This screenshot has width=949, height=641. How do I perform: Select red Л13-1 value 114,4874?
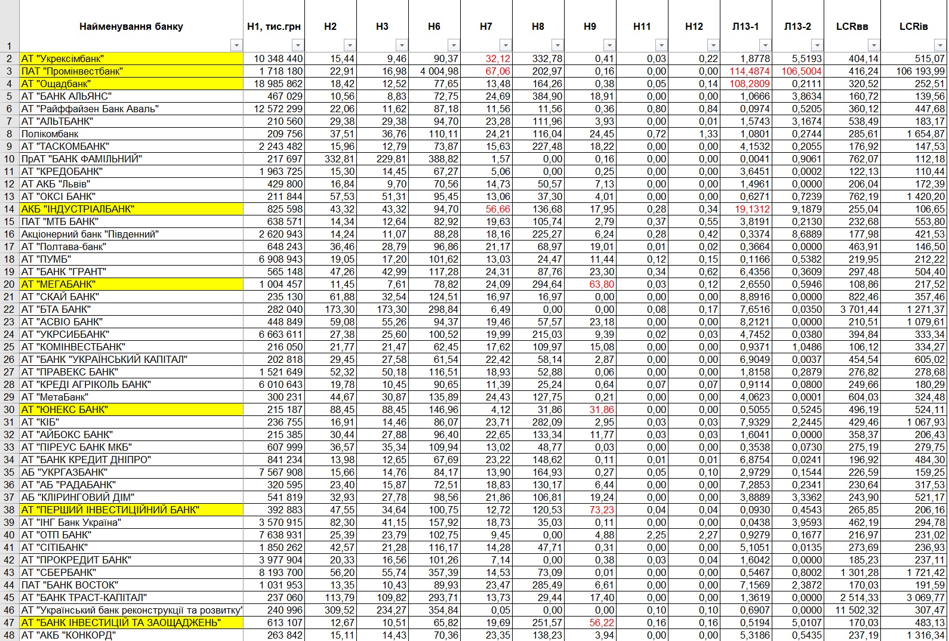click(x=746, y=71)
